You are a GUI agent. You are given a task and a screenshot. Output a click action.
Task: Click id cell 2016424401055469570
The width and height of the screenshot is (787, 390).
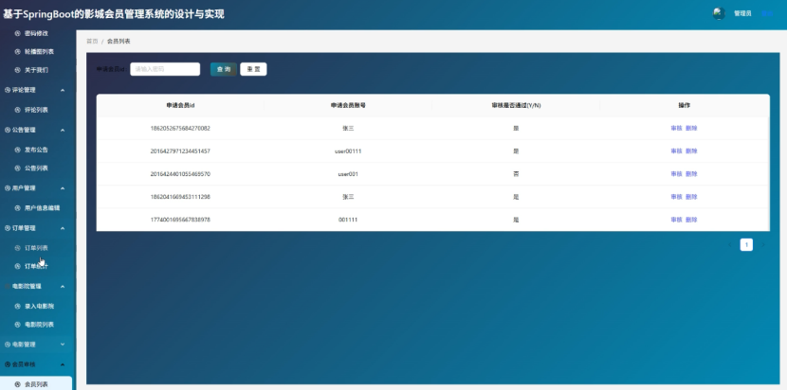click(x=180, y=174)
